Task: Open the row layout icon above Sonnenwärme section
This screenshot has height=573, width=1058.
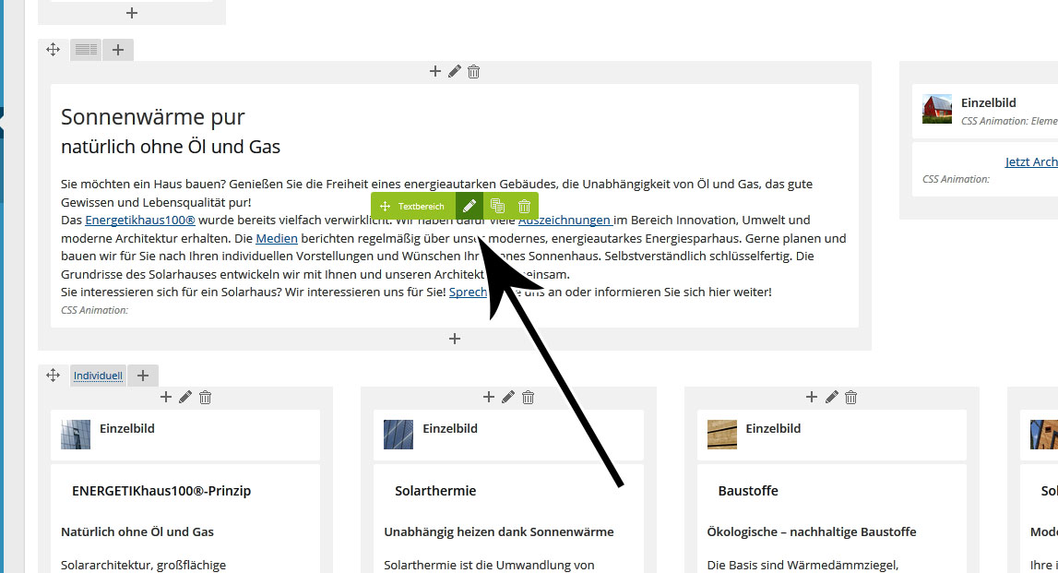Action: [87, 50]
